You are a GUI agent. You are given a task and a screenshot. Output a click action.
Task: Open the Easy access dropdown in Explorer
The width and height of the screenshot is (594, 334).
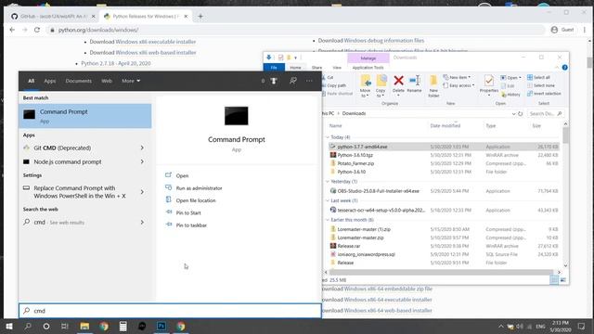click(x=458, y=85)
